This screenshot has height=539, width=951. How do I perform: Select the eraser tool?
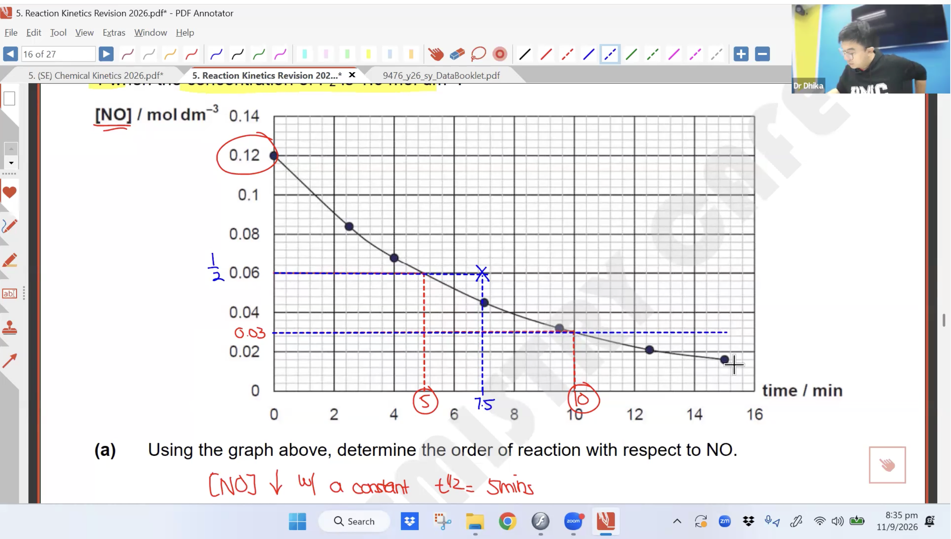tap(457, 54)
